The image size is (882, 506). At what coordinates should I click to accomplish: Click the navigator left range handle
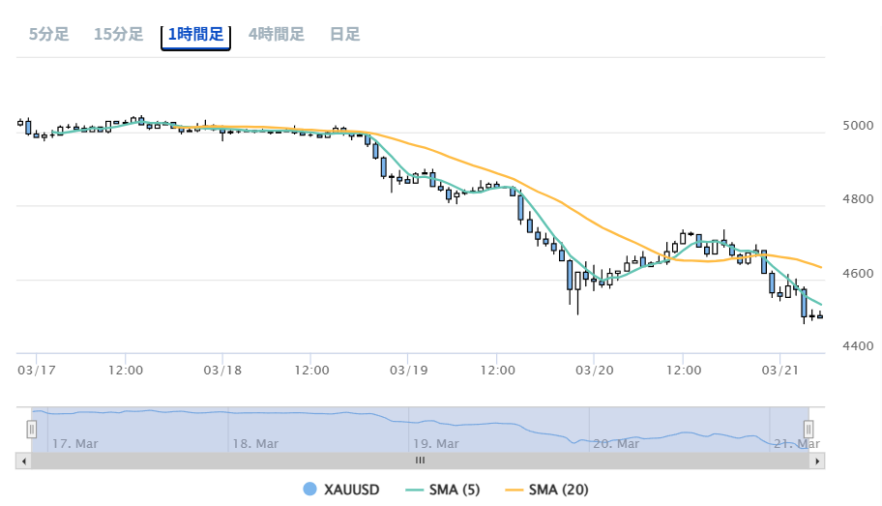tap(32, 429)
